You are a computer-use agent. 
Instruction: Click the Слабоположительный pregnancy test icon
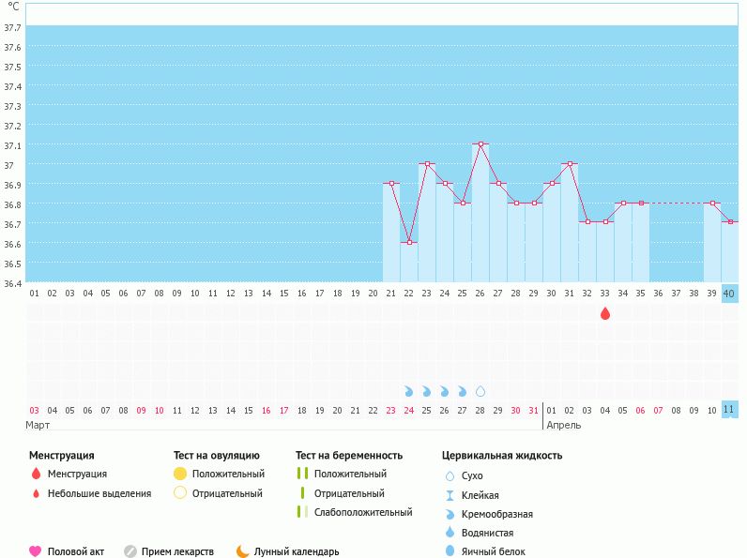302,512
